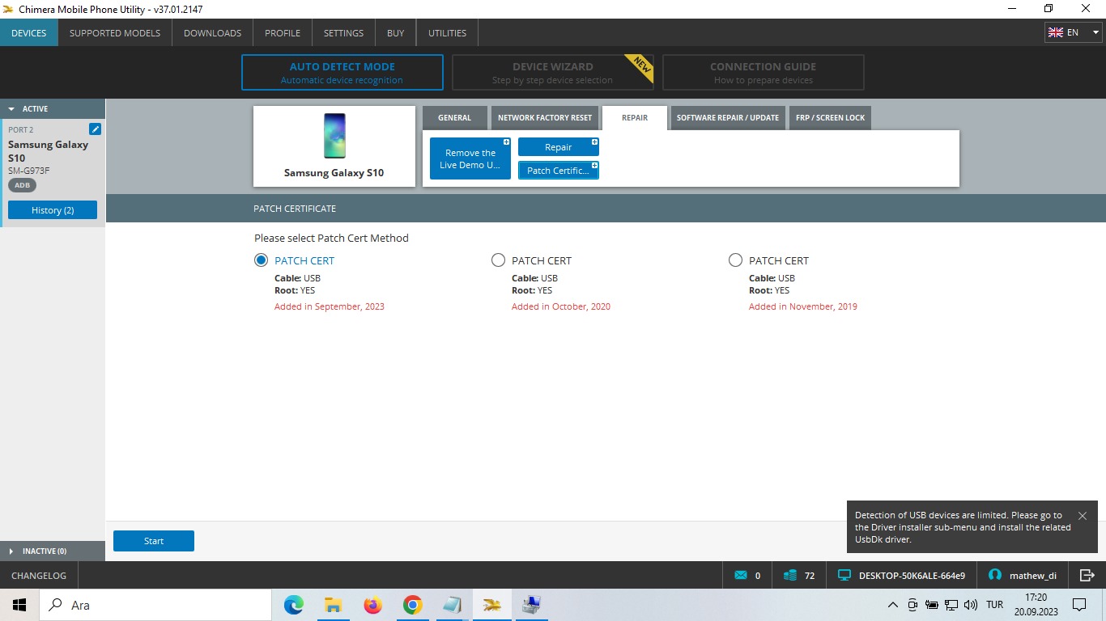
Task: Open Firefox from the taskbar
Action: coord(372,605)
